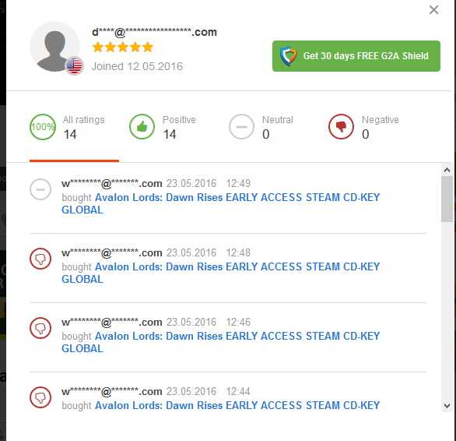Click the US flag badge on avatar
Image resolution: width=456 pixels, height=441 pixels.
pyautogui.click(x=74, y=65)
